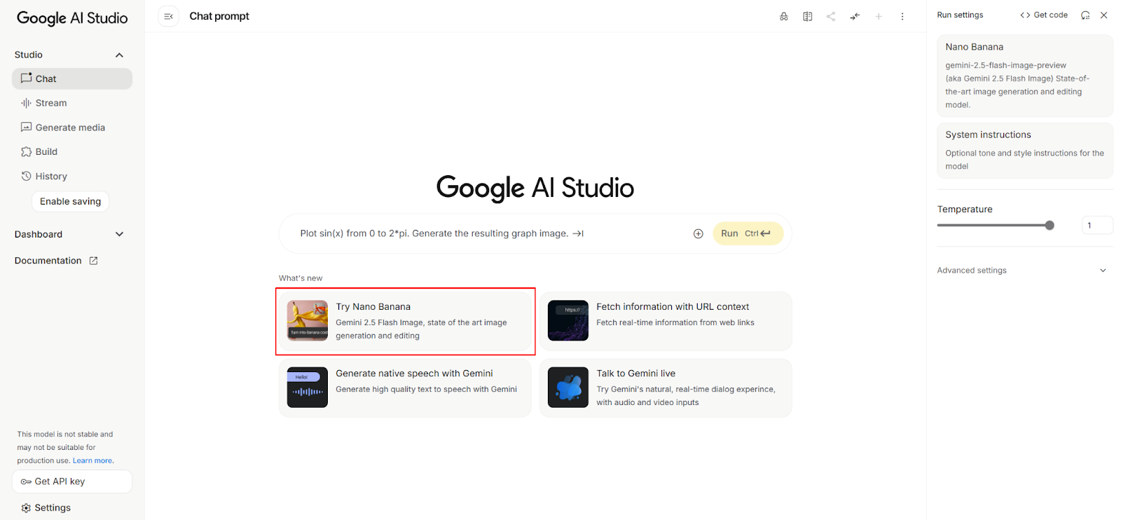1121x520 pixels.
Task: Click the URL context thumbnail image
Action: click(568, 321)
